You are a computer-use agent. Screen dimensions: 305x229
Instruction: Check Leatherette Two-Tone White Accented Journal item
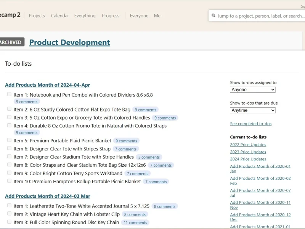(9, 205)
